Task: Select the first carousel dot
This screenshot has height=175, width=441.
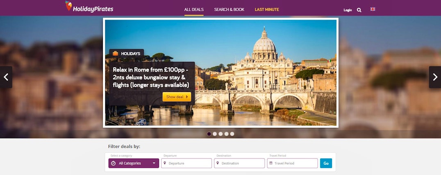Action: 209,134
